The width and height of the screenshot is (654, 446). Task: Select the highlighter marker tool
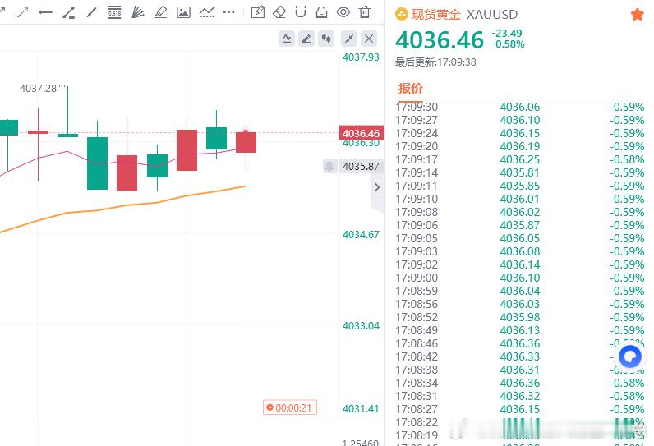point(160,12)
